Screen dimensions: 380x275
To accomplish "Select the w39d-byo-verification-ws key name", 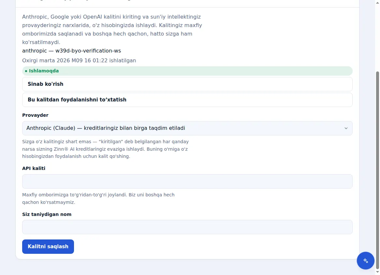I will pyautogui.click(x=88, y=51).
